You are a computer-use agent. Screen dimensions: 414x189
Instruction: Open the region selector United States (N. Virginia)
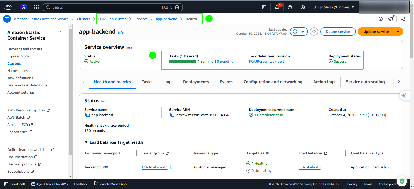tap(334, 7)
